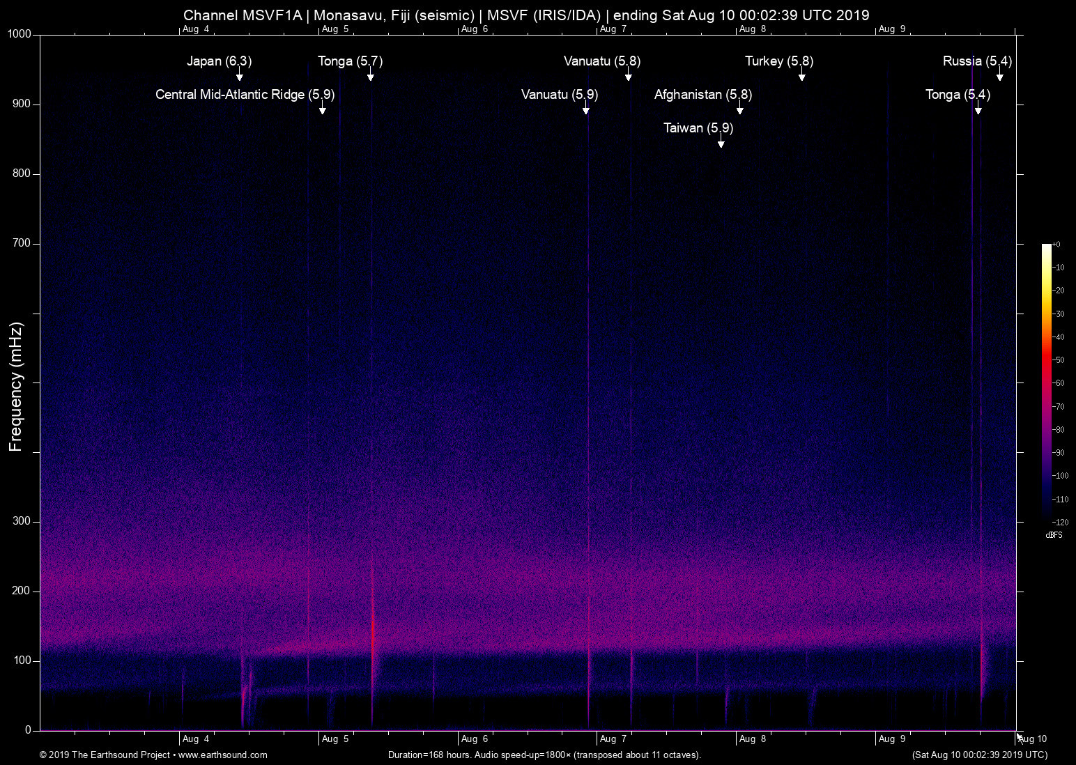The height and width of the screenshot is (765, 1076).
Task: Click the Vanuatu (5.9) earthquake label
Action: click(x=560, y=95)
